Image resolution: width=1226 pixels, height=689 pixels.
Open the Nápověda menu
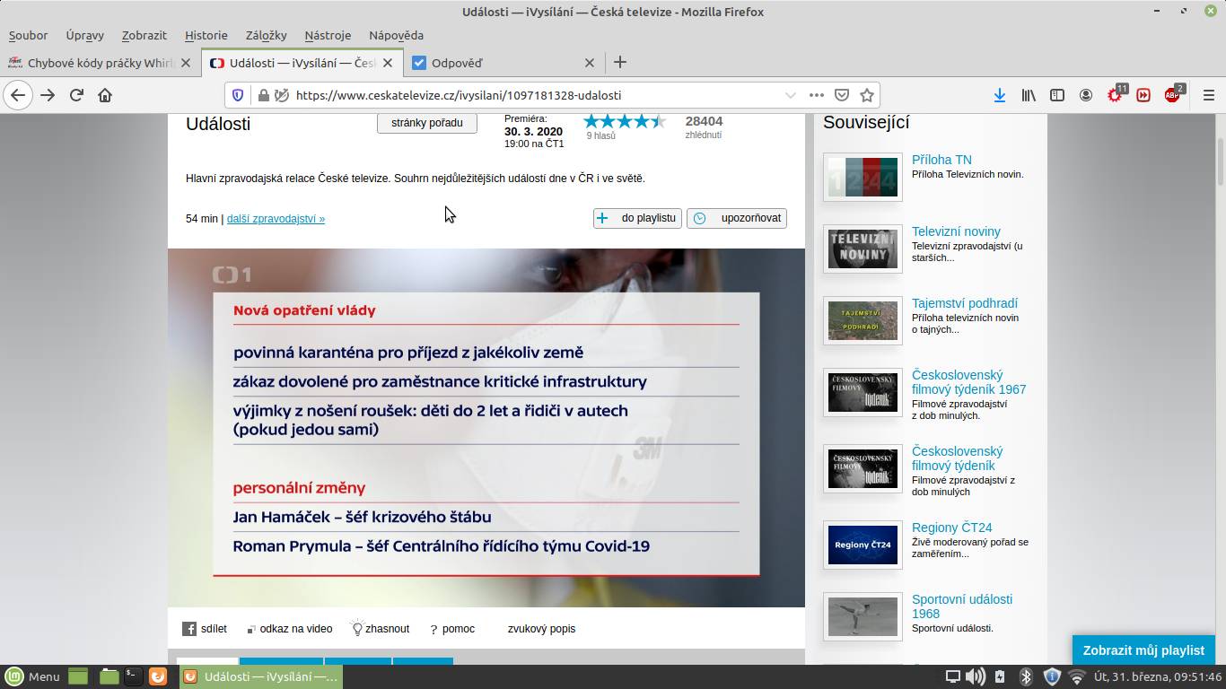pos(396,35)
